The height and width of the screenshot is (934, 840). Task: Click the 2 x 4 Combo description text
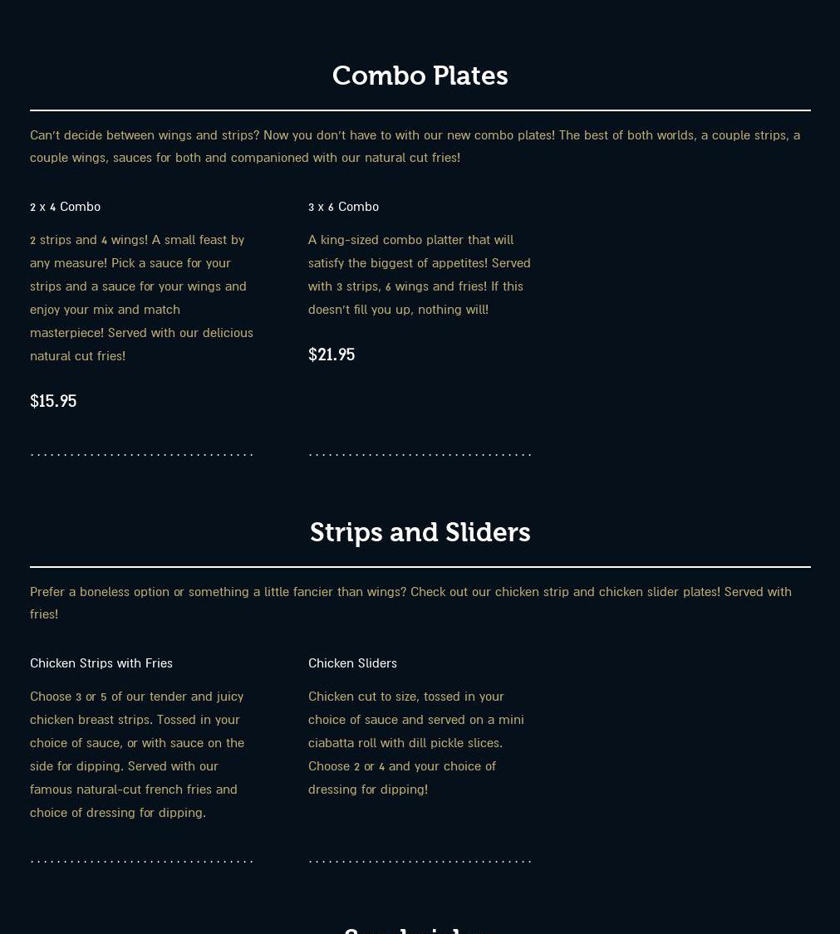point(141,297)
